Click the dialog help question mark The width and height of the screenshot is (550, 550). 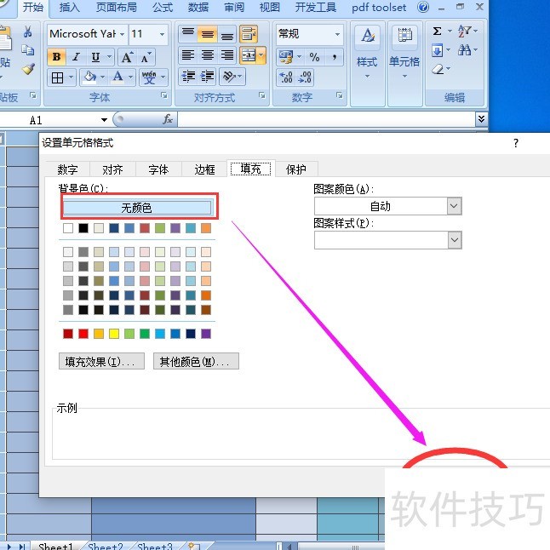pos(516,143)
